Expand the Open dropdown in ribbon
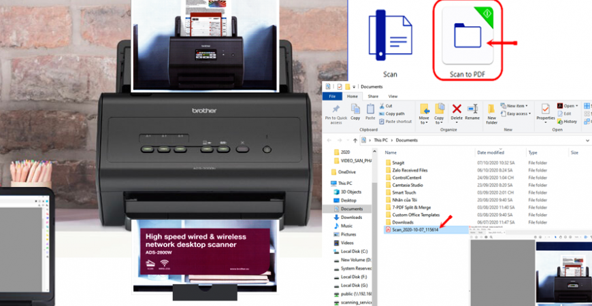 point(568,106)
